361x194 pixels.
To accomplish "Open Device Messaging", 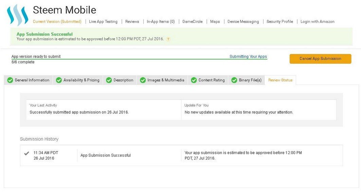I will [243, 22].
